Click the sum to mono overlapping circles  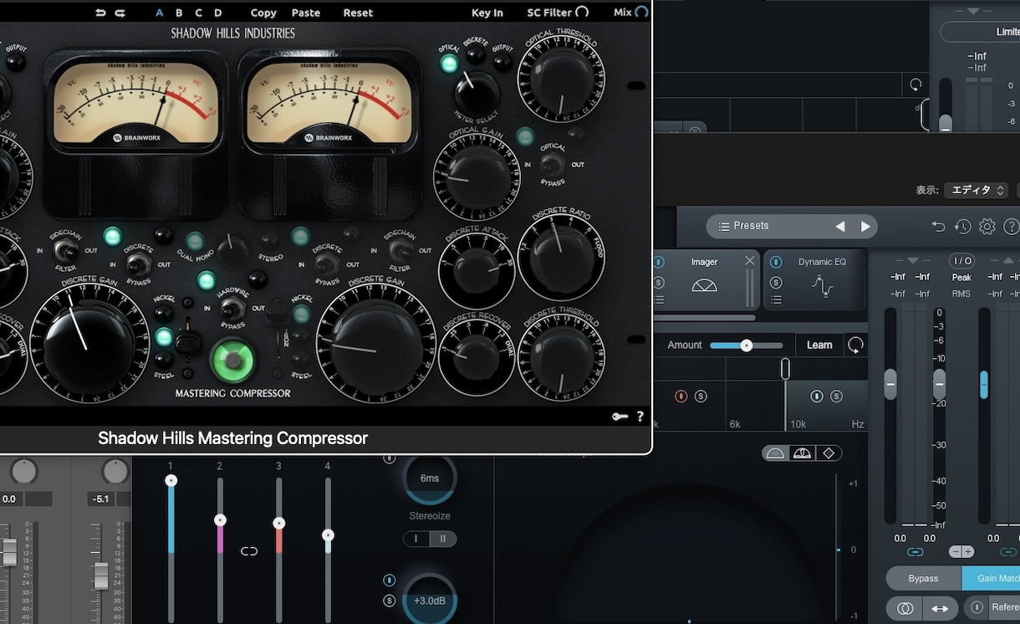pyautogui.click(x=905, y=608)
